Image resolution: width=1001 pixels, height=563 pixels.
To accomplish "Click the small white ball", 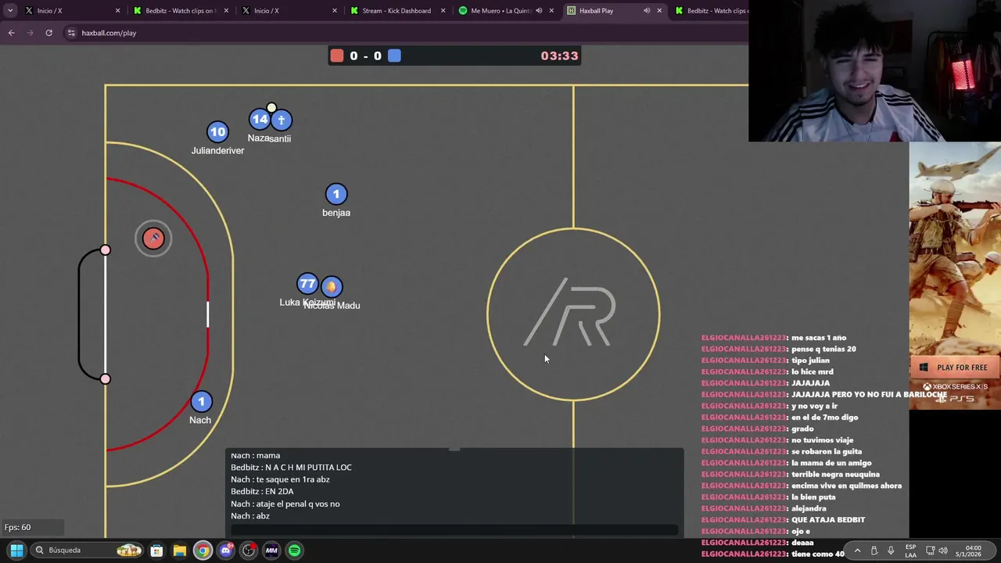I will pos(271,108).
